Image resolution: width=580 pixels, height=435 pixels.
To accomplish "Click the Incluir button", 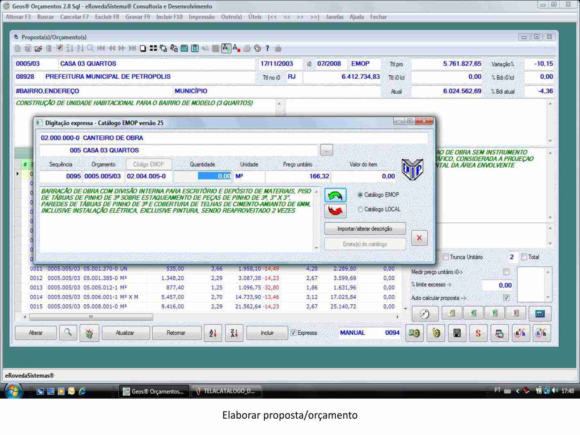I will [x=267, y=333].
